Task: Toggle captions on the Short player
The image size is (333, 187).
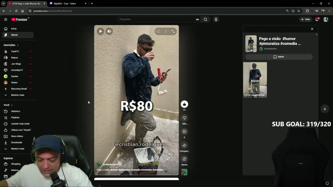Action: [158, 31]
